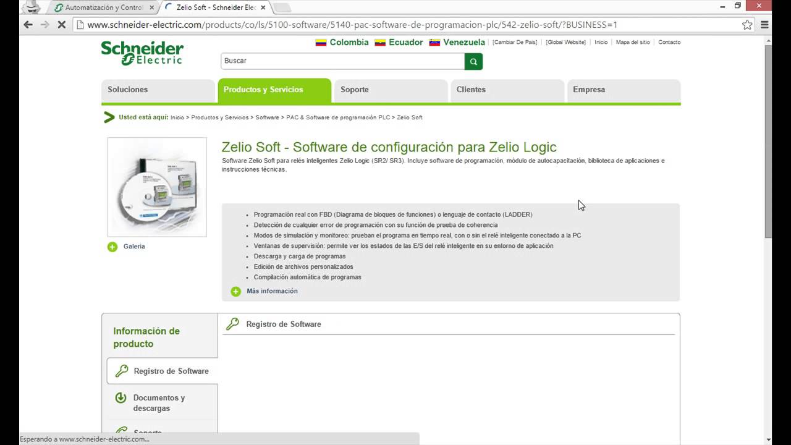Open the Soluciones navigation tab
This screenshot has width=791, height=445.
click(x=158, y=90)
